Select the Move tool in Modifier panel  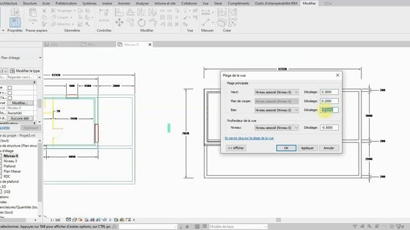tap(119, 22)
